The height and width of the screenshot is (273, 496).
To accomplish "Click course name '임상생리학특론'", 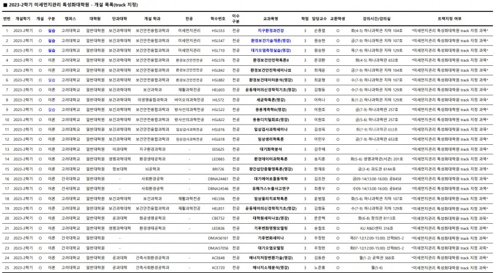I will click(270, 139).
